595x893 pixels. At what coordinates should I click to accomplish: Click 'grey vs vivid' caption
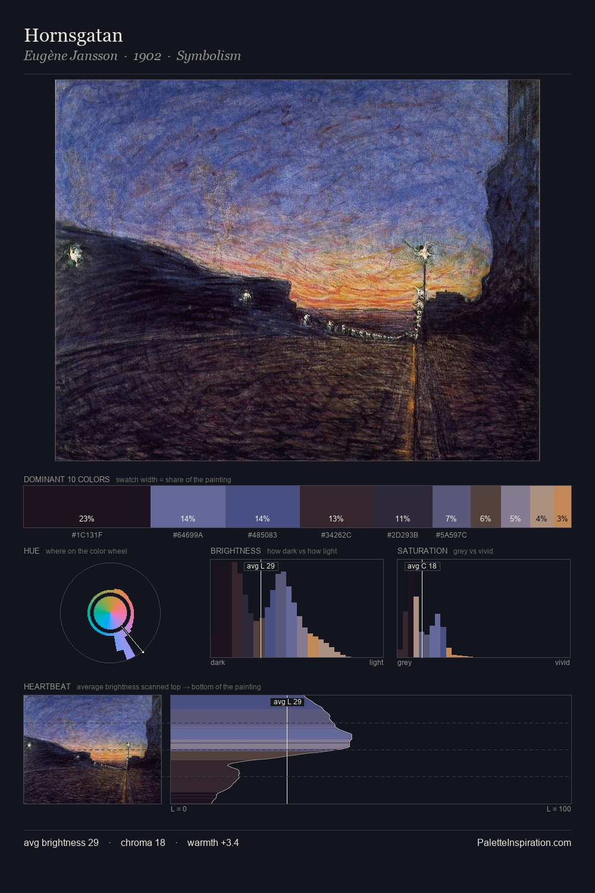click(x=473, y=551)
